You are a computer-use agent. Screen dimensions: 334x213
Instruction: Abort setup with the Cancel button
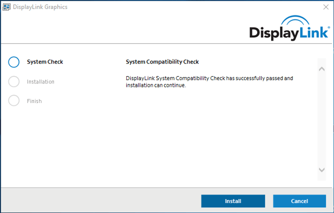(x=299, y=201)
